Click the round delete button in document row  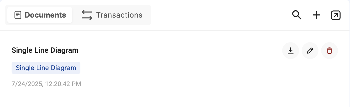coord(330,51)
